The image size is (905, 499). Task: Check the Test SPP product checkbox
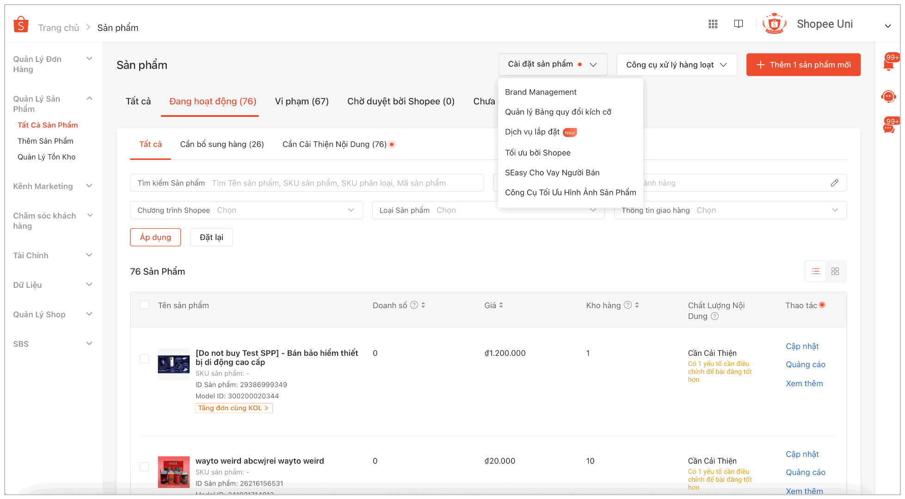tap(144, 359)
